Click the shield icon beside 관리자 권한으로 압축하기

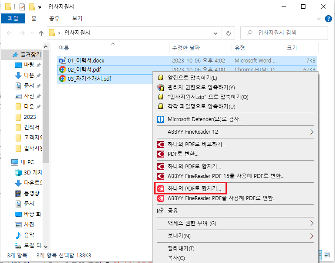(x=160, y=87)
